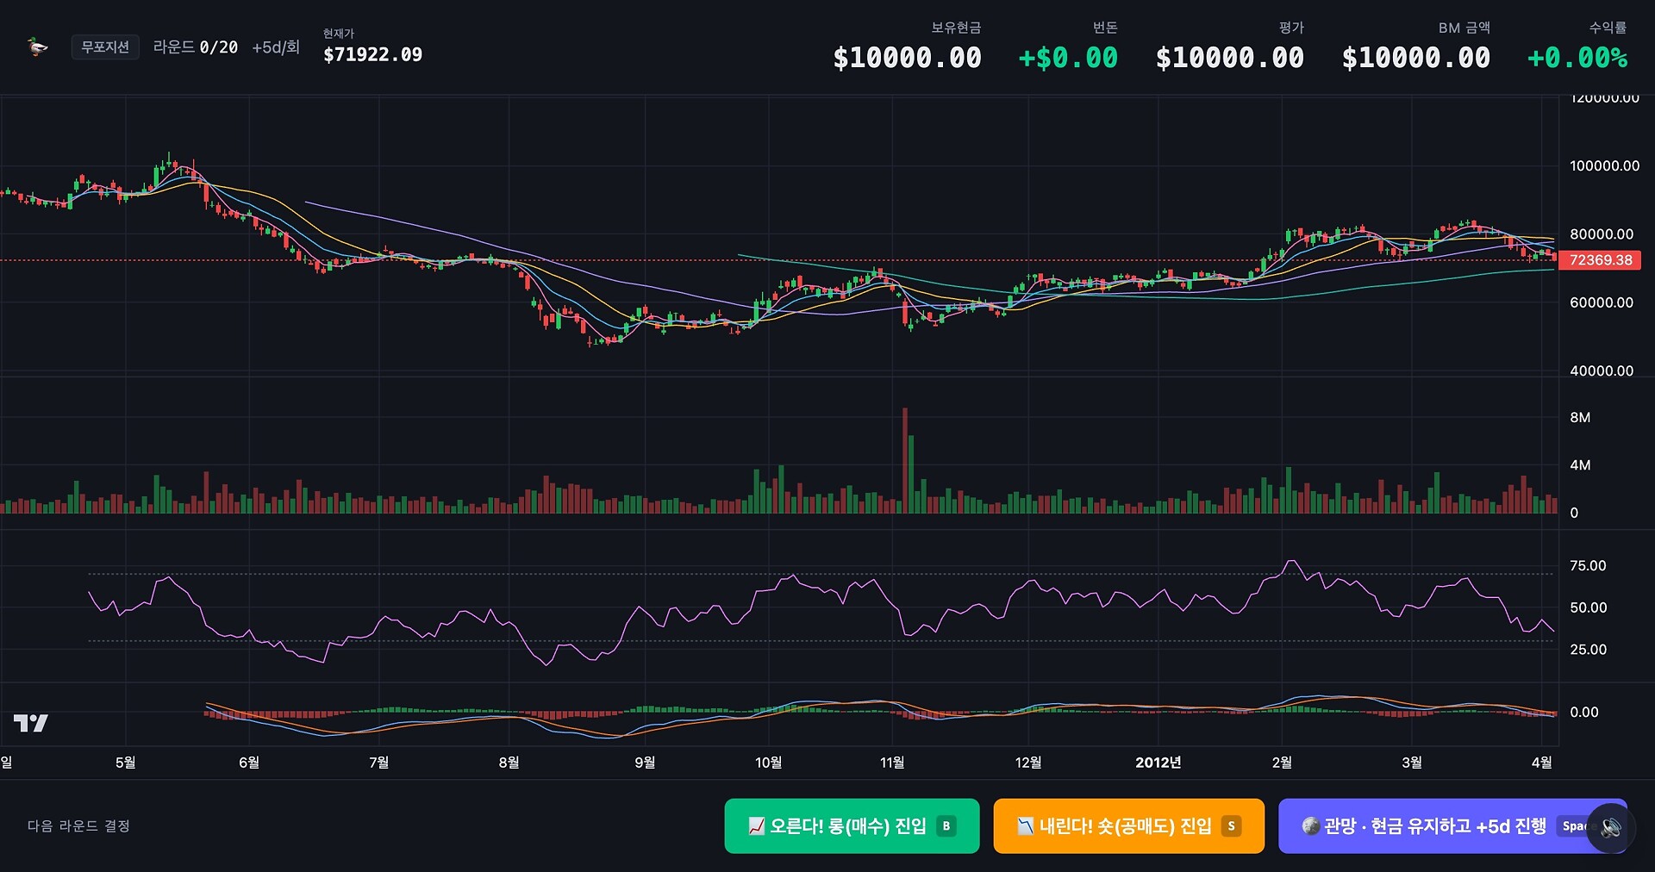The height and width of the screenshot is (872, 1655).
Task: Click the +5d/회 step label
Action: [276, 47]
